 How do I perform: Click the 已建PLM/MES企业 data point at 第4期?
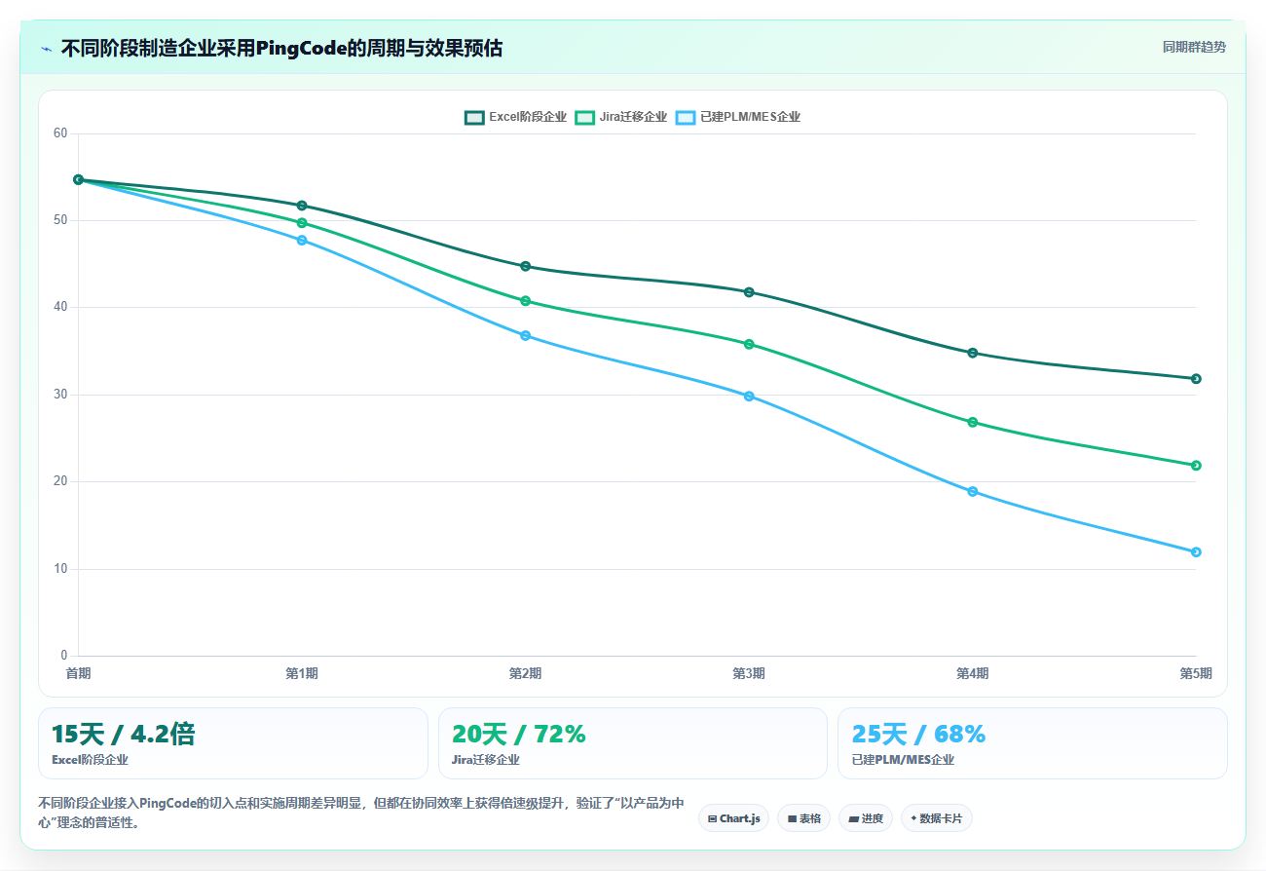[972, 492]
